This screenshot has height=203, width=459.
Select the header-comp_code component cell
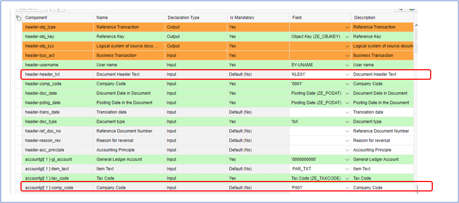click(58, 83)
